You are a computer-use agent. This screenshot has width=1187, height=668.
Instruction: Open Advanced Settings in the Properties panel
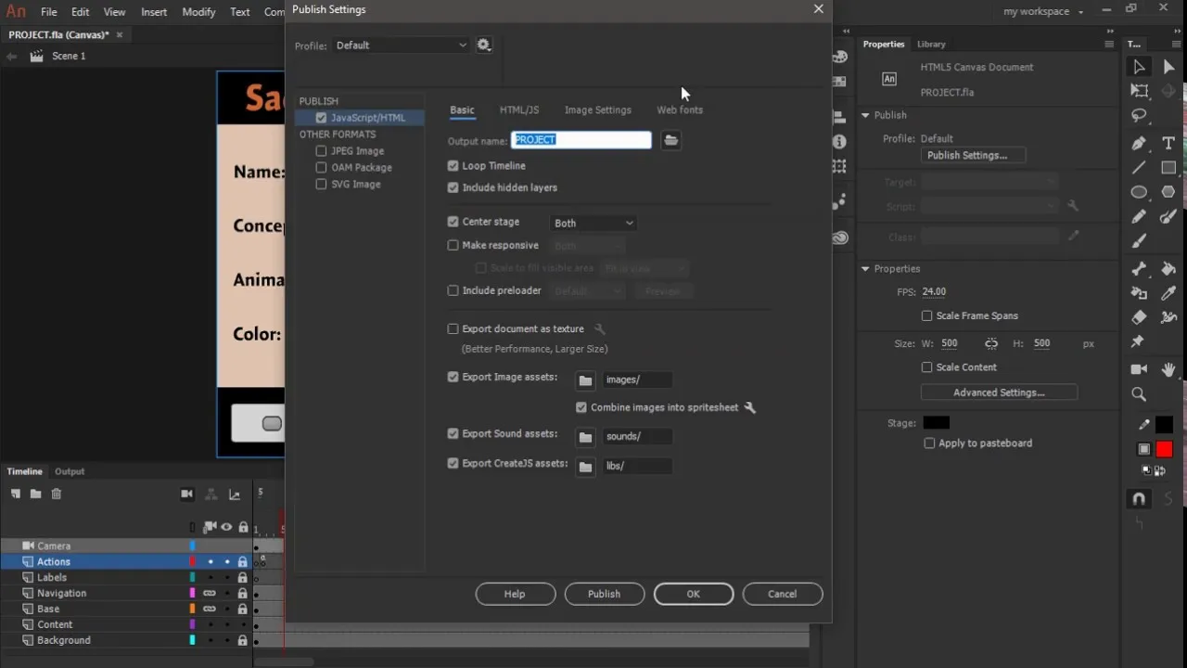999,392
